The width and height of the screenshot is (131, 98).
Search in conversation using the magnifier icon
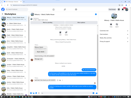click(117, 24)
